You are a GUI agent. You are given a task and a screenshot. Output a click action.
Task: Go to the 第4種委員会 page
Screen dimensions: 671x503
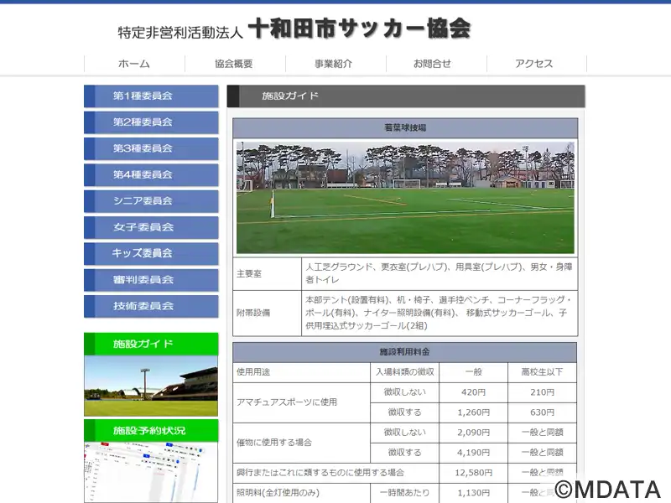point(151,175)
